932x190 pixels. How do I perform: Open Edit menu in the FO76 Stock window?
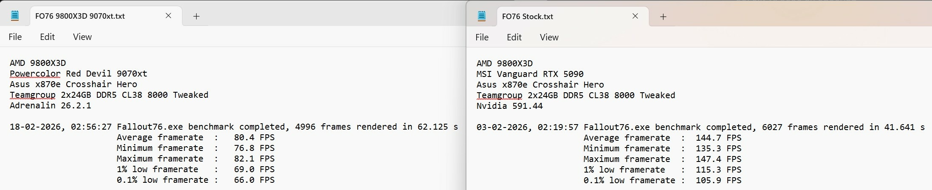point(514,37)
